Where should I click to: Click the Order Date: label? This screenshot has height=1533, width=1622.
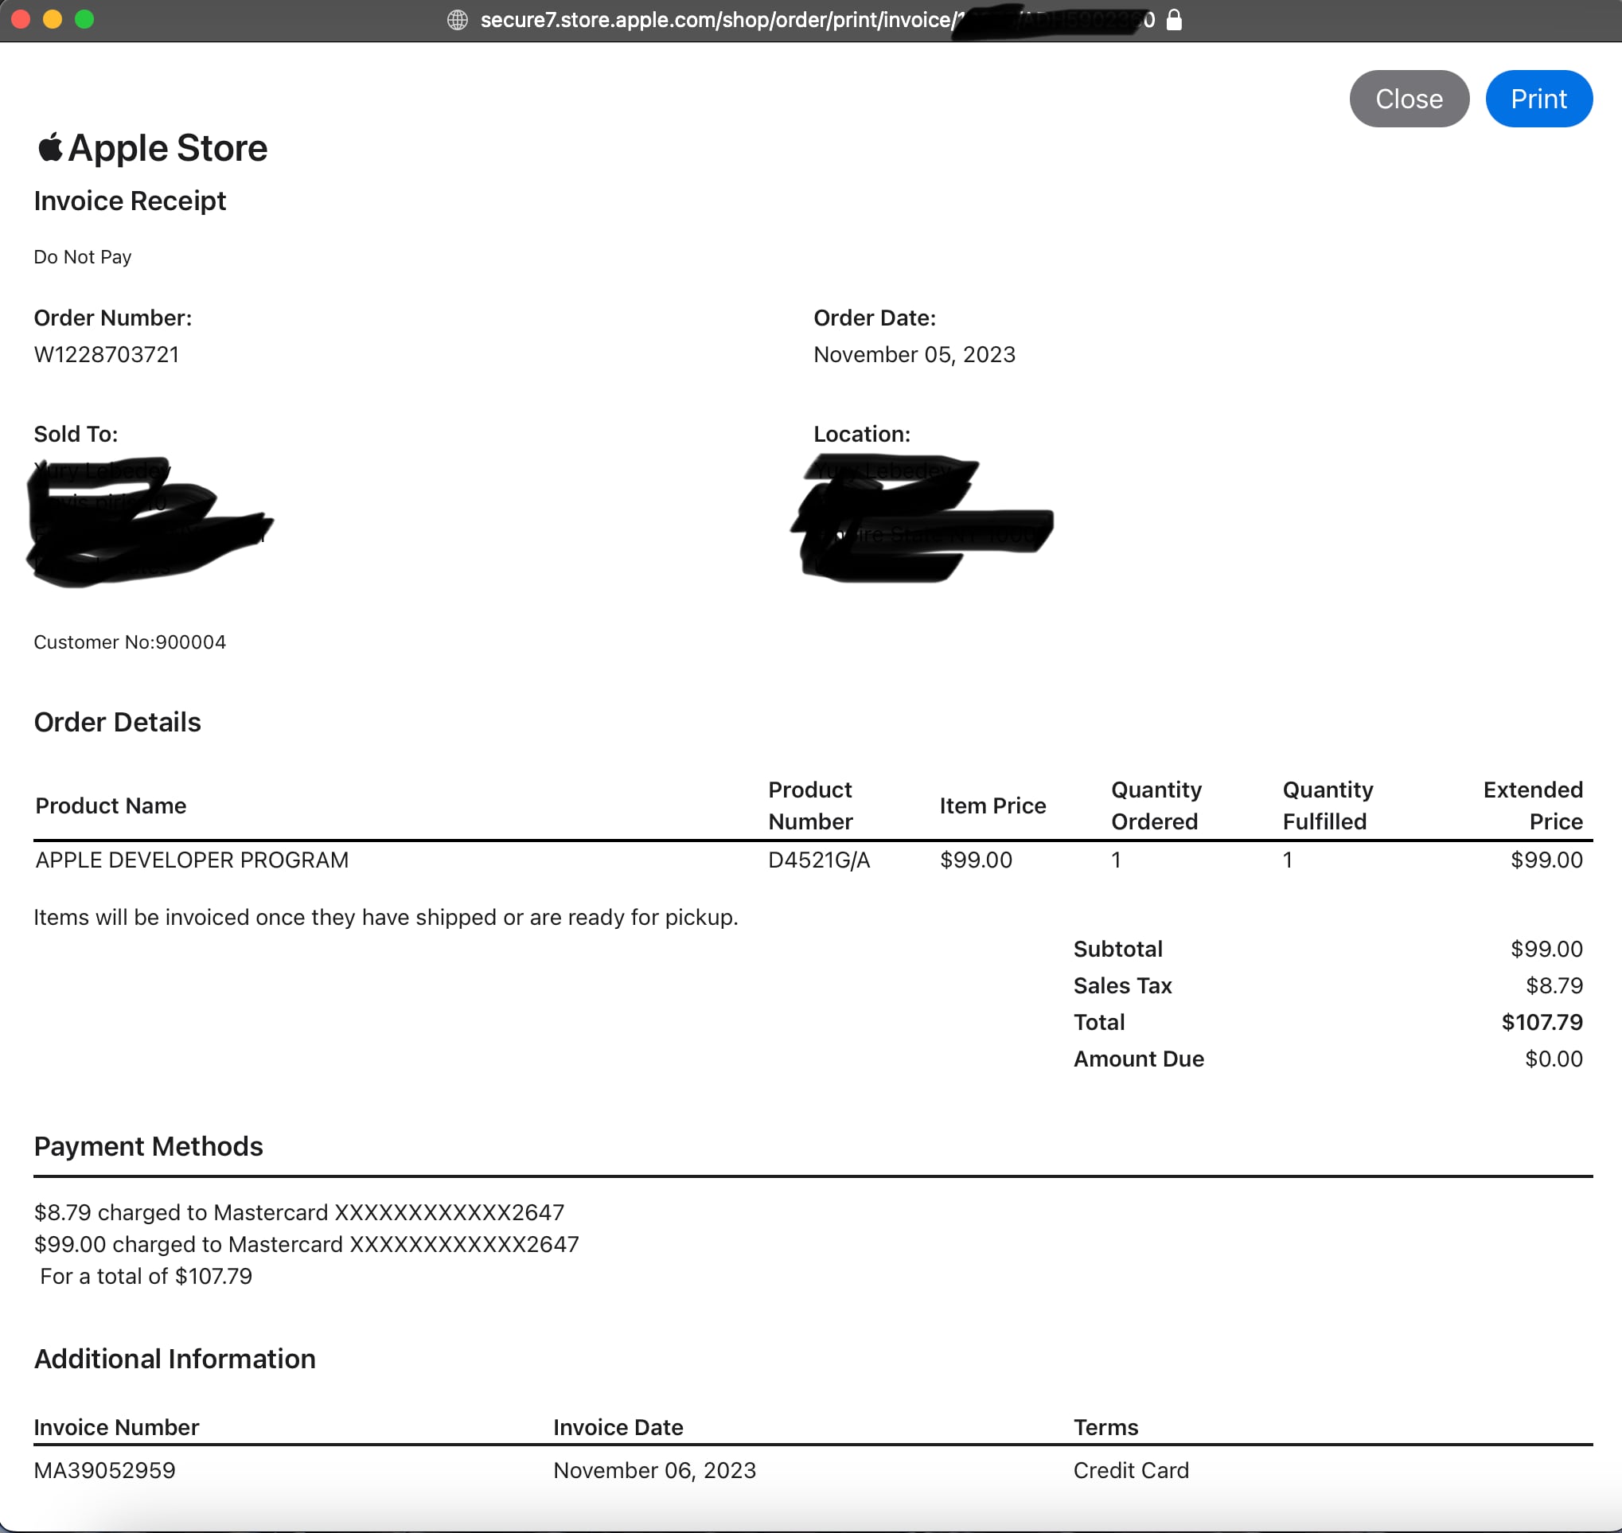875,318
